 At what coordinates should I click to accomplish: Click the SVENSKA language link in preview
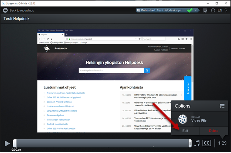click(182, 49)
